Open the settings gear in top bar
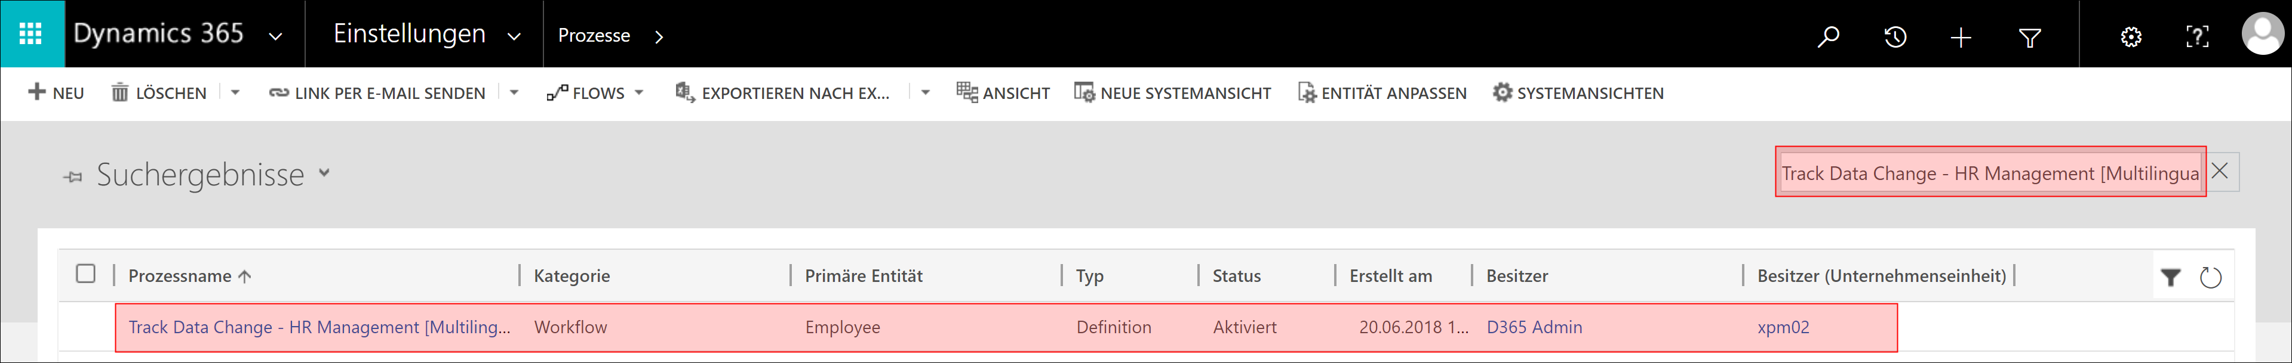Viewport: 2292px width, 363px height. tap(2131, 36)
